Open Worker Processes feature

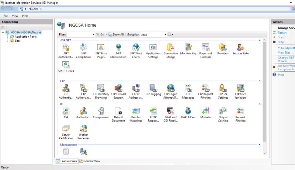83,132
